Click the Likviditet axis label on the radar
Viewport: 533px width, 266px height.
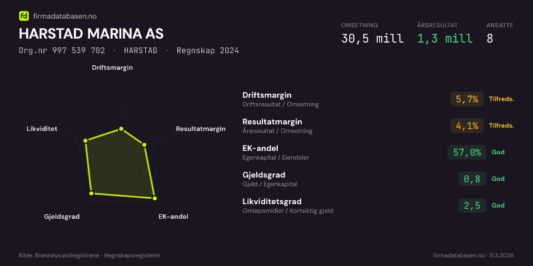point(42,128)
